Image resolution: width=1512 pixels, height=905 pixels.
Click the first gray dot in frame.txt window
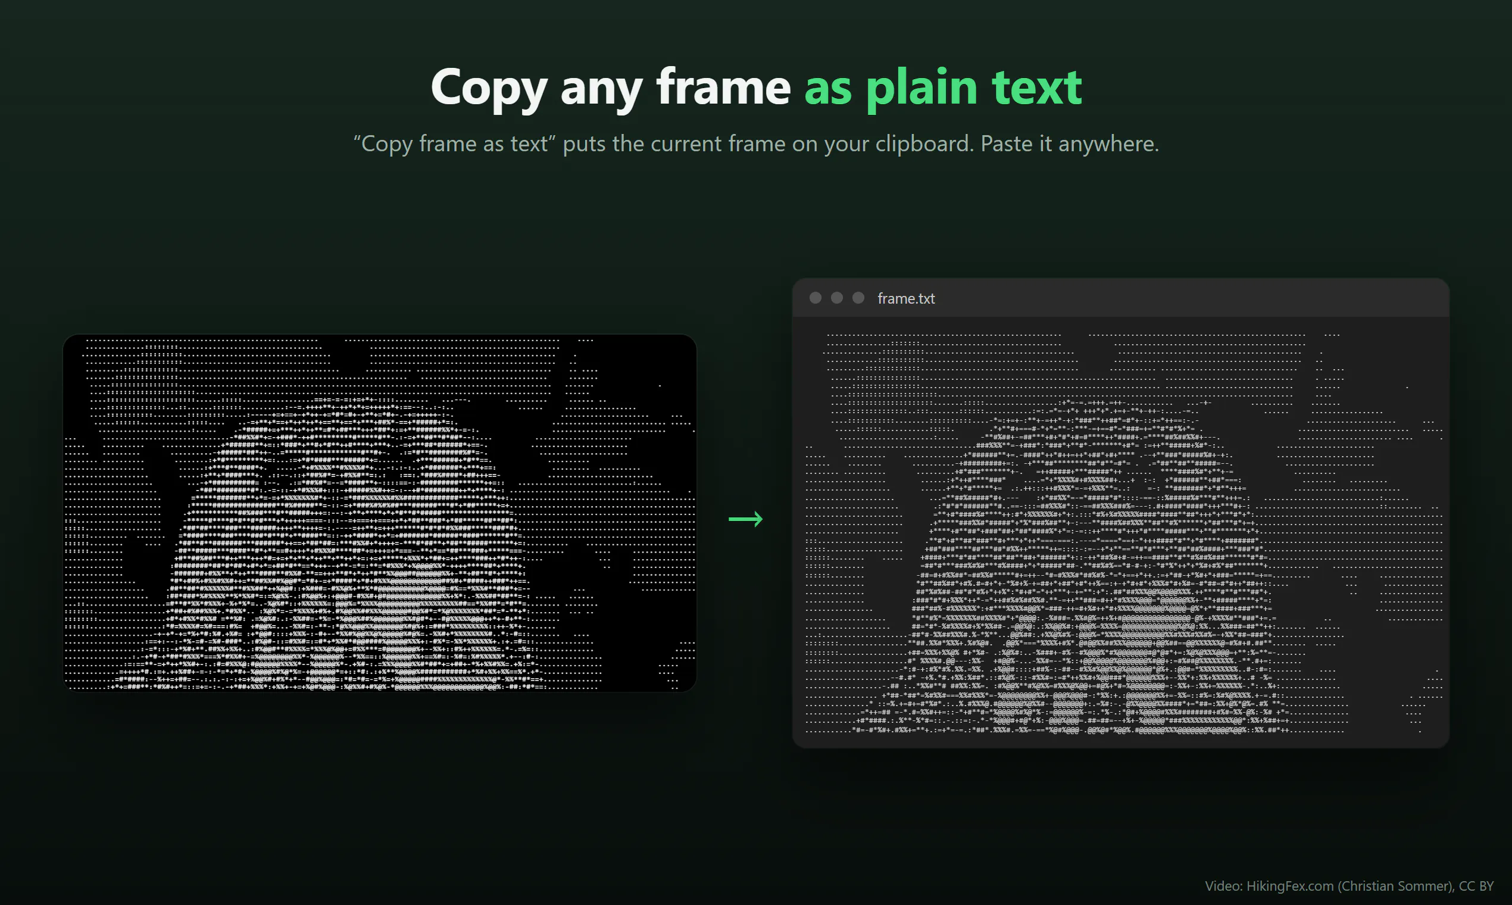pos(815,298)
